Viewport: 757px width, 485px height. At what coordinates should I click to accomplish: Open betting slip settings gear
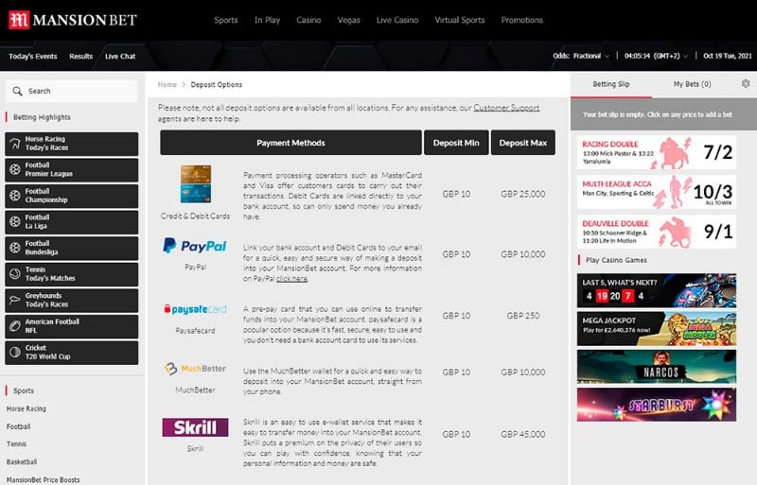point(746,83)
